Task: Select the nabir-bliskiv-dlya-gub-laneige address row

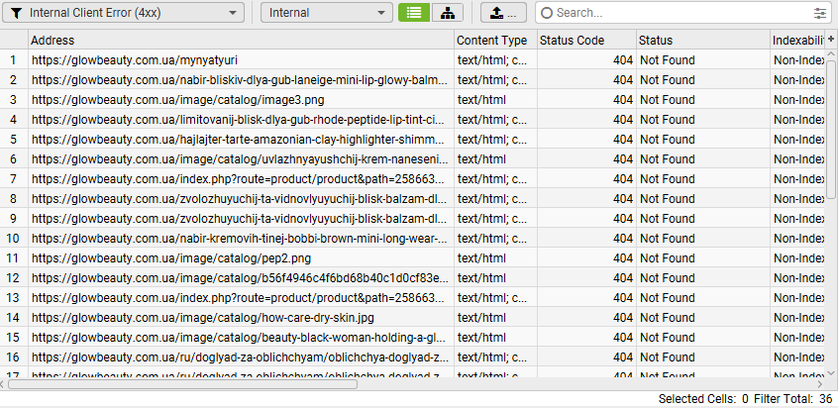Action: pos(240,80)
